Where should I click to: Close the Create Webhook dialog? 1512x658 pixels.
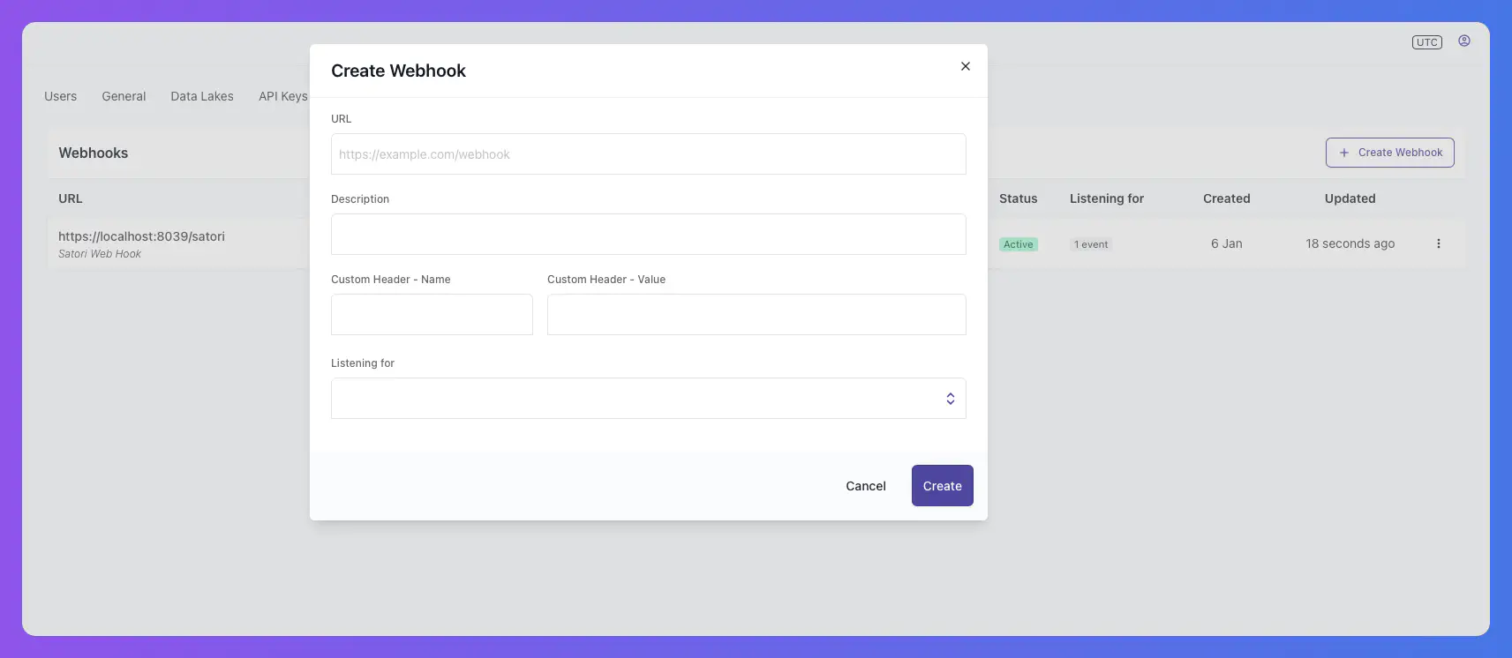pyautogui.click(x=966, y=66)
